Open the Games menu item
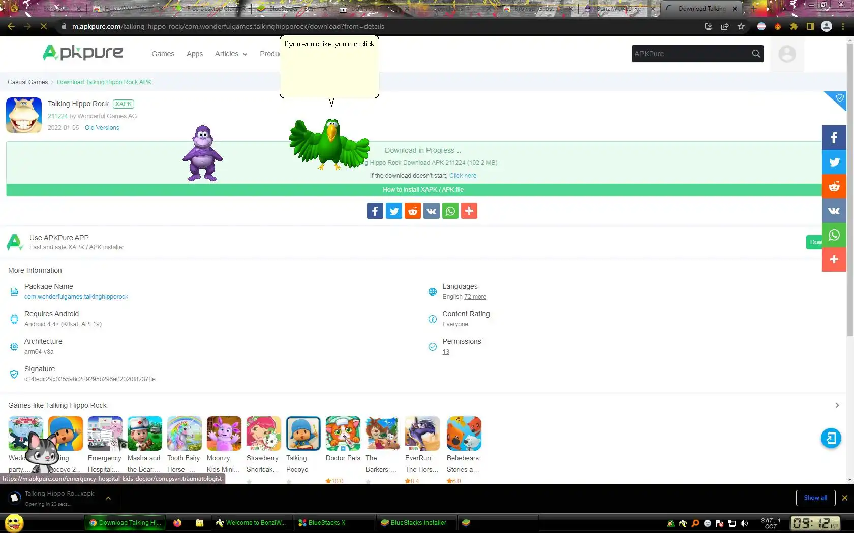 click(x=163, y=54)
